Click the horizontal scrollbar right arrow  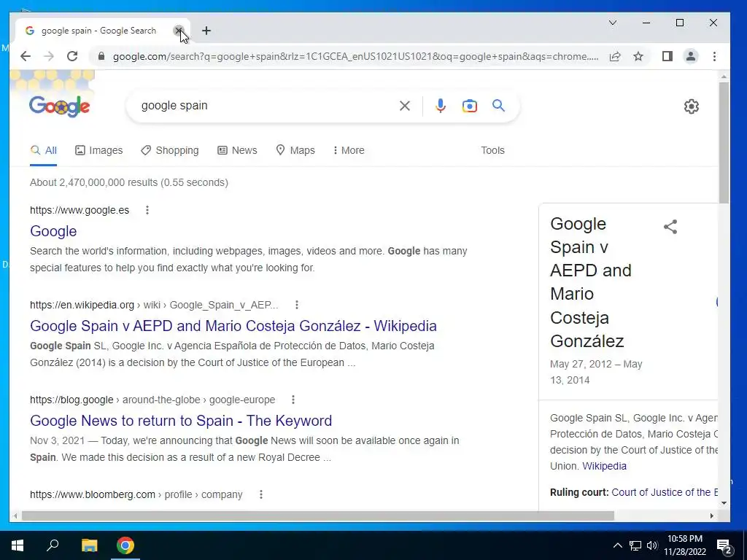(x=712, y=516)
